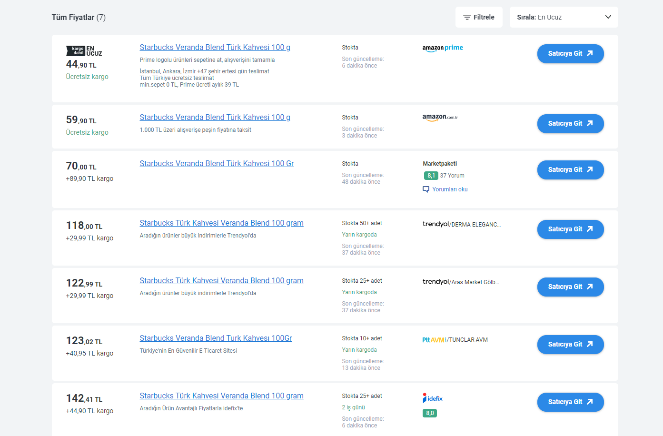Image resolution: width=663 pixels, height=436 pixels.
Task: Open the Marketpaketi 100 Gr product link
Action: pyautogui.click(x=217, y=164)
